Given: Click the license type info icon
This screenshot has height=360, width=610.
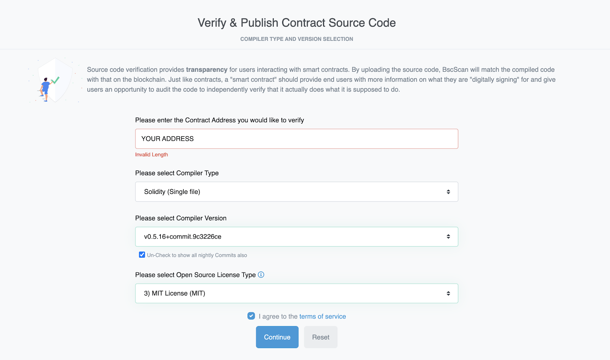Looking at the screenshot, I should (261, 274).
